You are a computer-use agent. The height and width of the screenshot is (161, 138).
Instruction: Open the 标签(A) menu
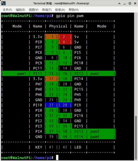click(x=60, y=10)
